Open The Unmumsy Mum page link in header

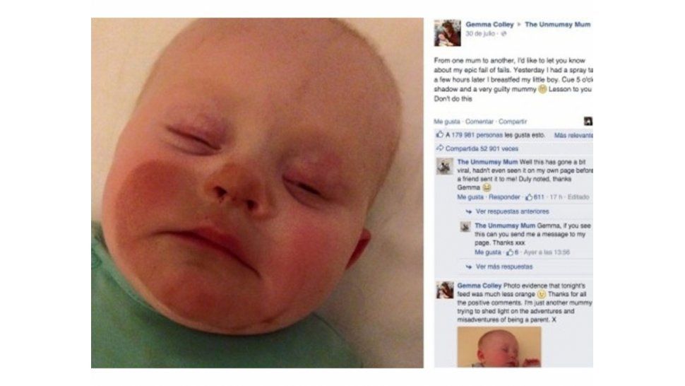click(x=557, y=25)
